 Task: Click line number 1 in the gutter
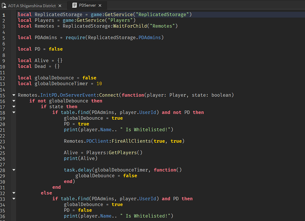(x=4, y=15)
